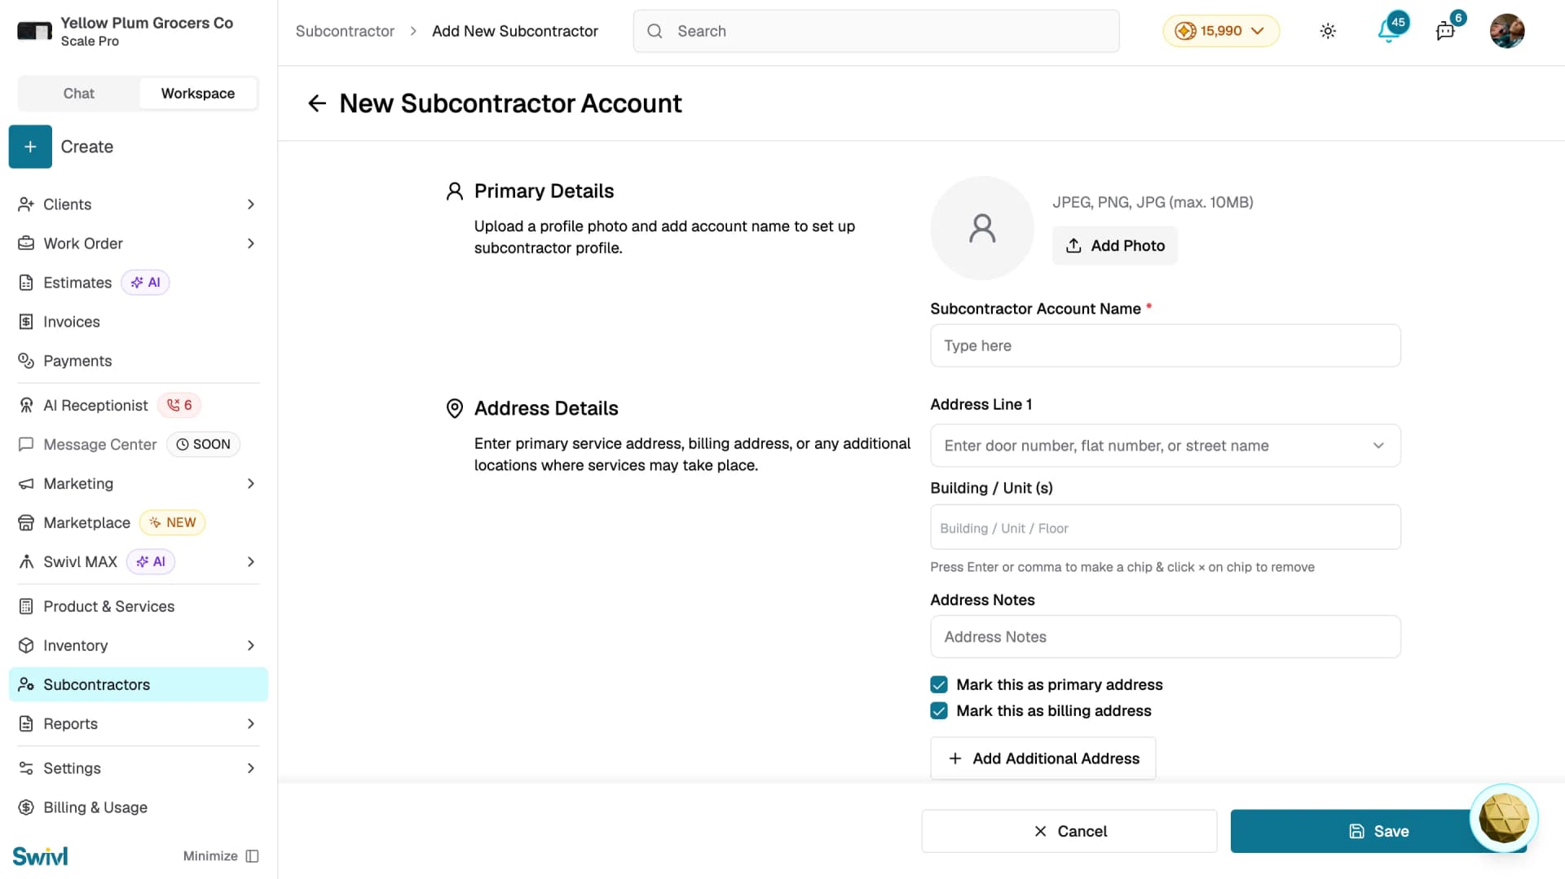The height and width of the screenshot is (879, 1565).
Task: Click the Swivl MAX icon
Action: click(x=26, y=562)
